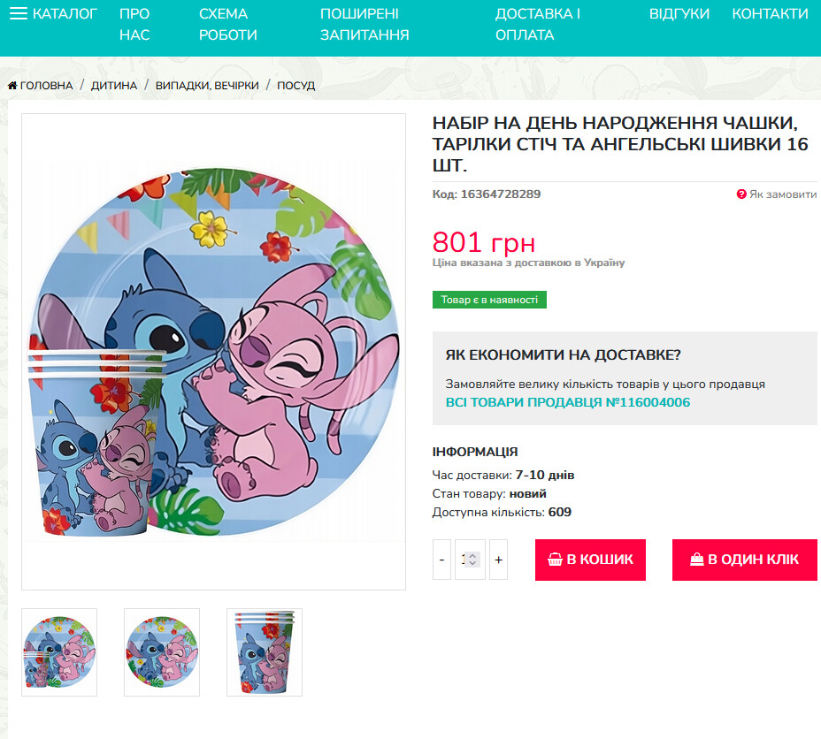Click the main Stitch product image
Image resolution: width=821 pixels, height=739 pixels.
pos(213,352)
